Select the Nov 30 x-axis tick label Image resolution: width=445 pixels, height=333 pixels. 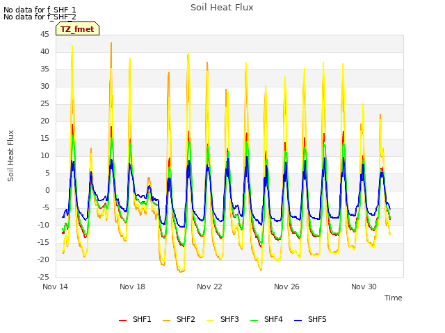pyautogui.click(x=364, y=287)
